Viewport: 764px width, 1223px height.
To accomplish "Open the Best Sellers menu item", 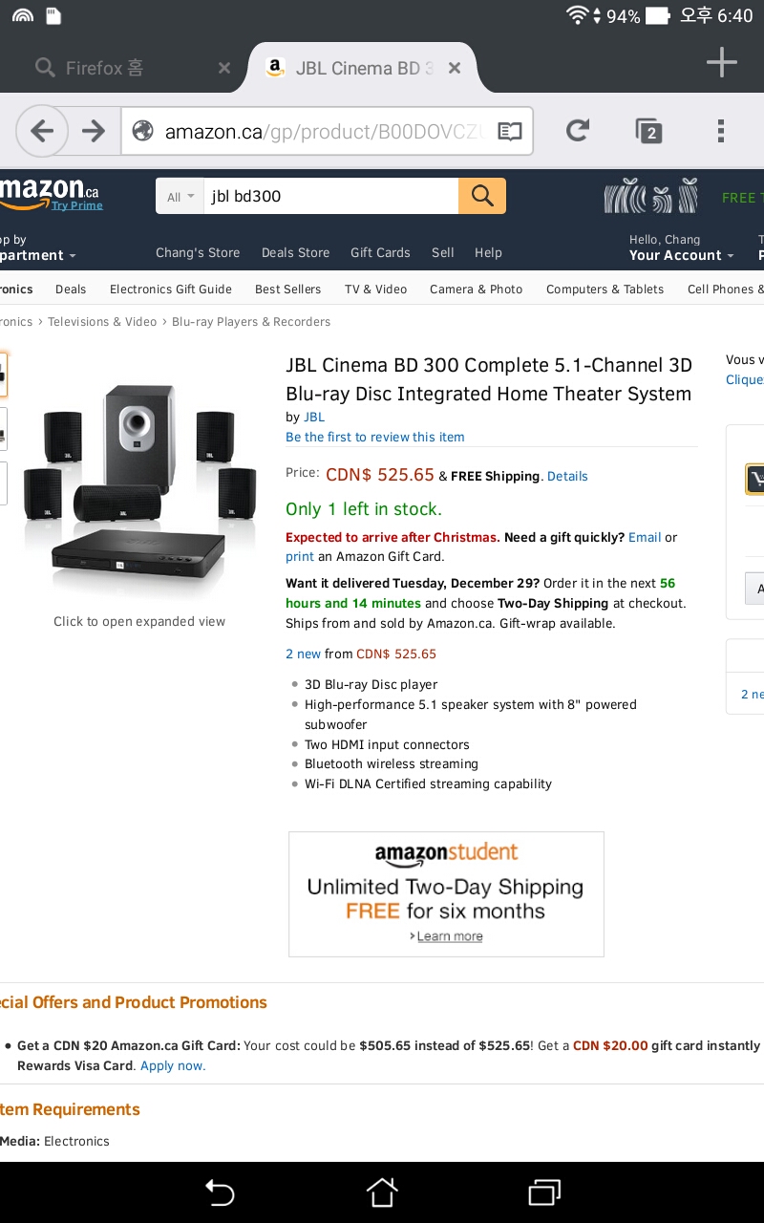I will pyautogui.click(x=287, y=290).
